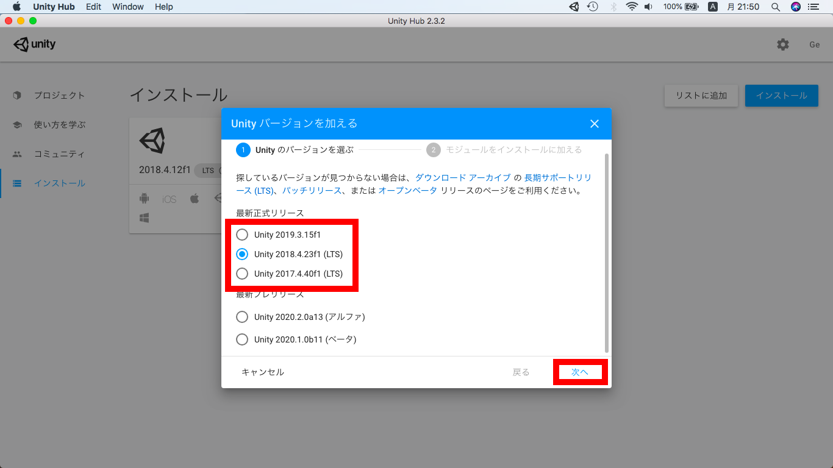The image size is (833, 468).
Task: Open the Edit menu
Action: pos(93,7)
